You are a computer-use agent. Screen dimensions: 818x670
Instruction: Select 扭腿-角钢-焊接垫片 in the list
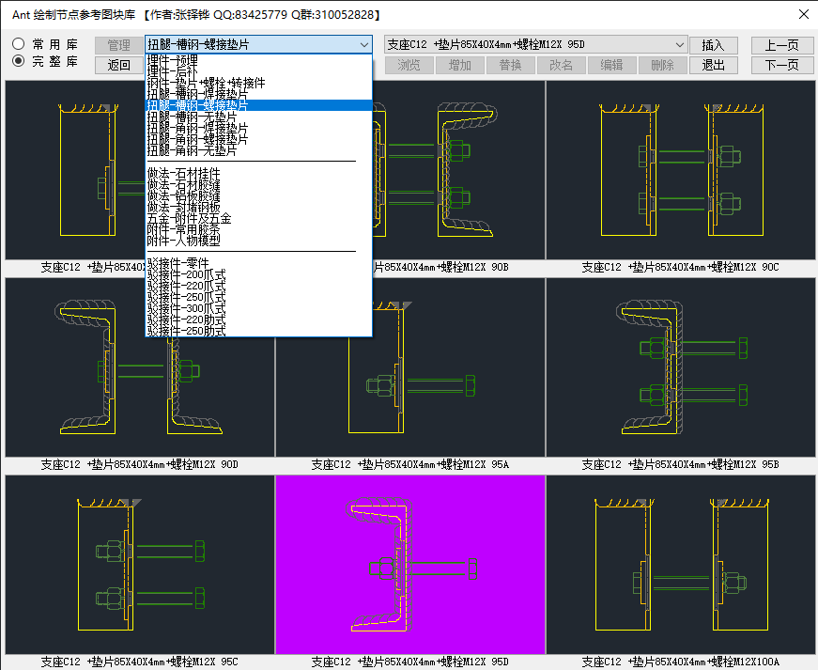[x=197, y=128]
